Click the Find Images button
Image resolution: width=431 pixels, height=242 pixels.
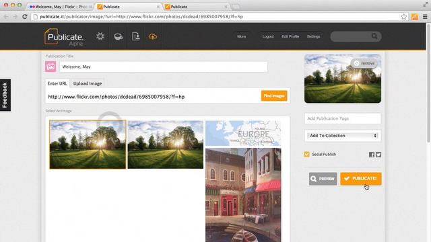pyautogui.click(x=274, y=95)
